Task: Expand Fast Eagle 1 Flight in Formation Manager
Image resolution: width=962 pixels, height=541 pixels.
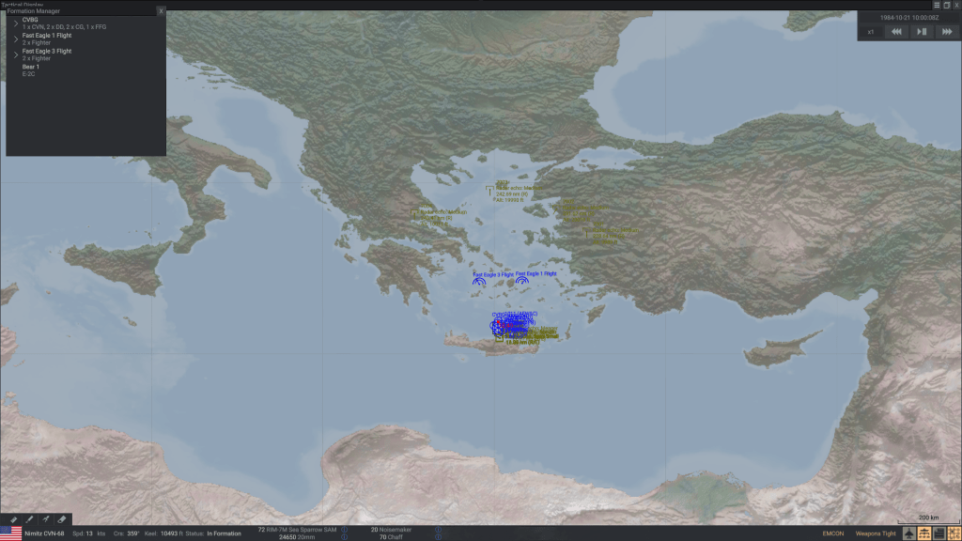Action: coord(15,39)
